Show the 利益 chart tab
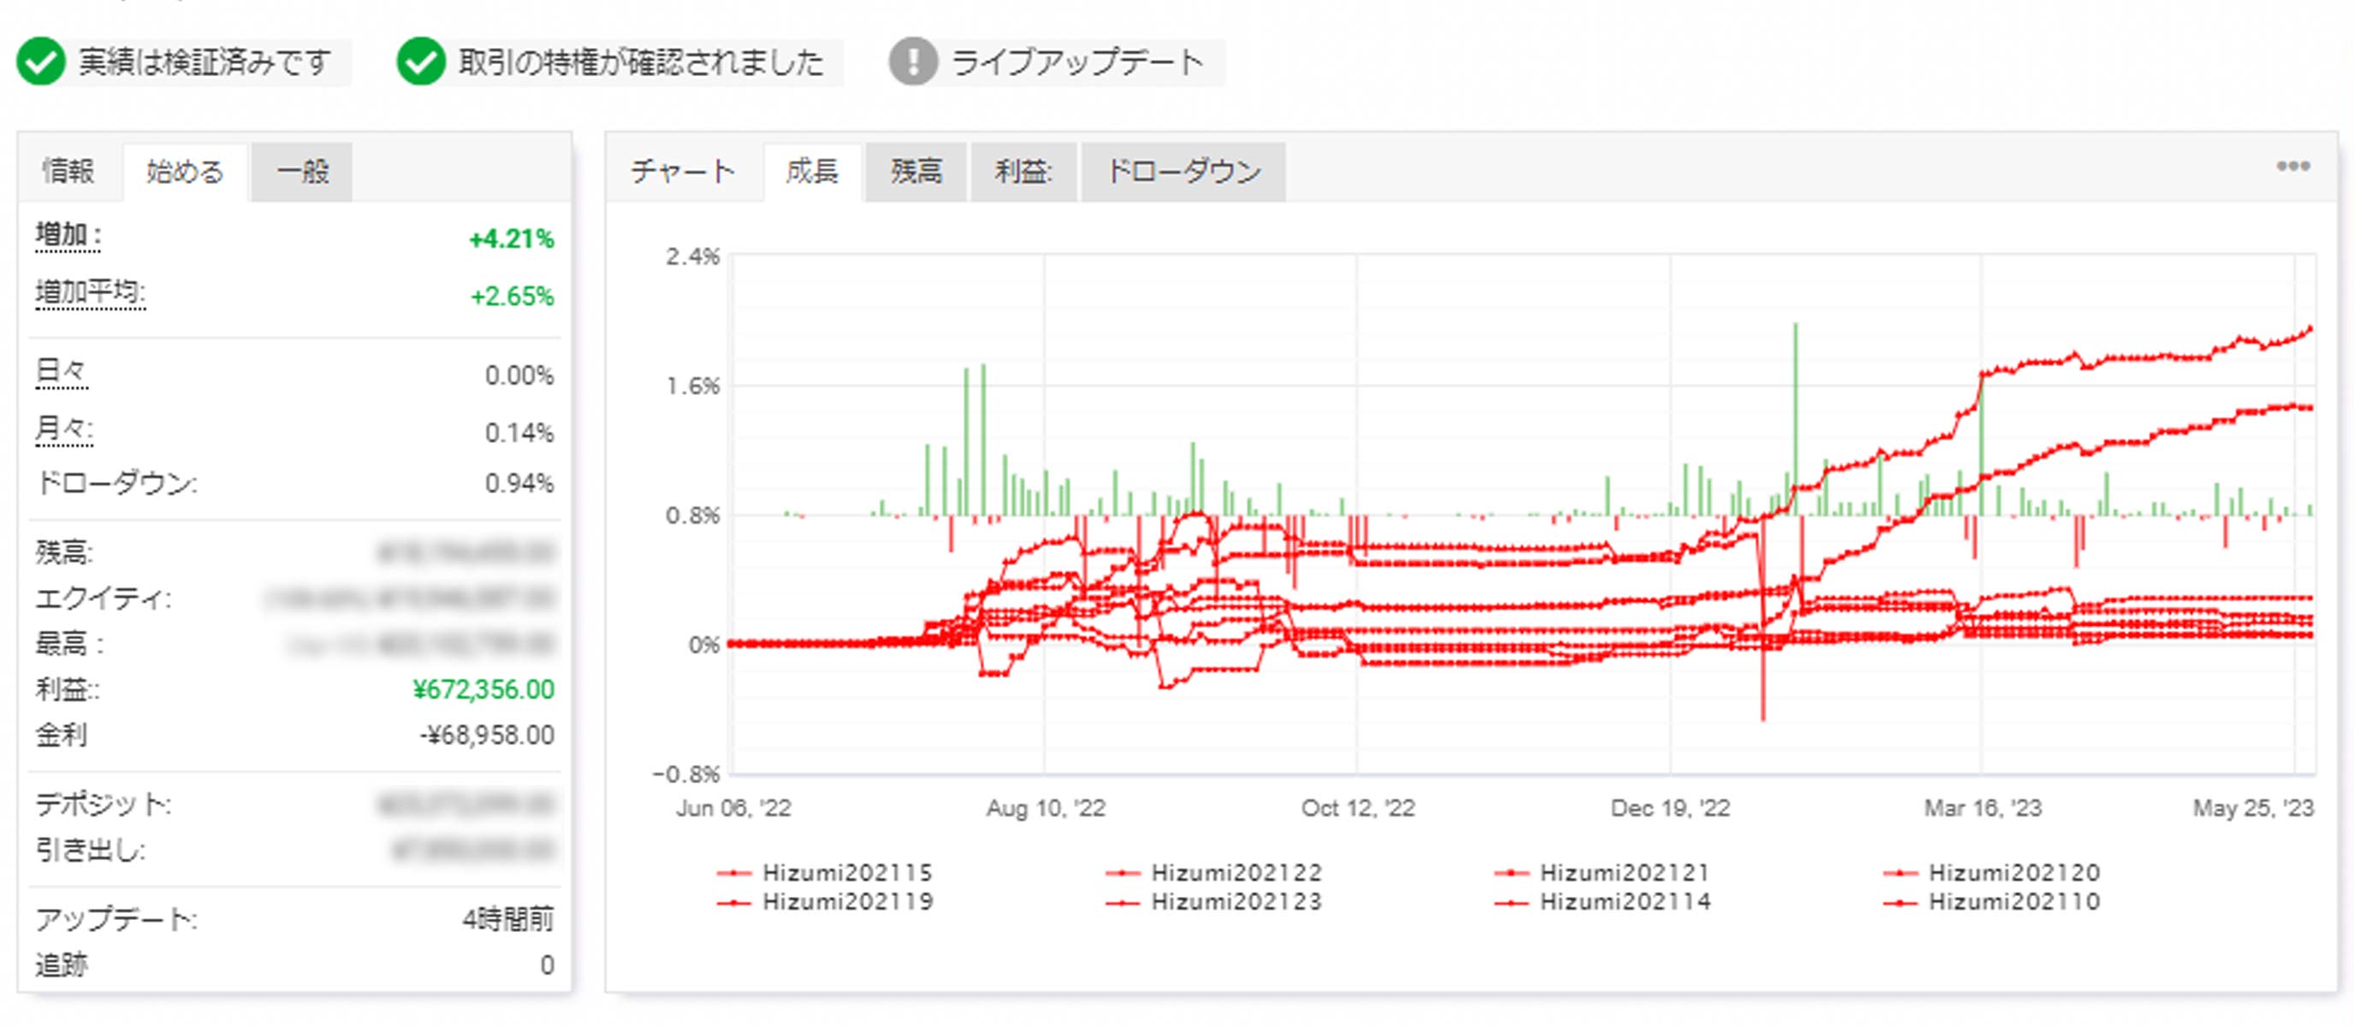Image resolution: width=2354 pixels, height=1026 pixels. [1023, 171]
